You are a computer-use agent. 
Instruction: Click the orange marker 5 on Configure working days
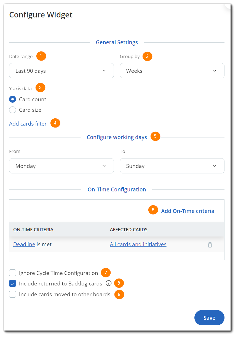(x=155, y=136)
